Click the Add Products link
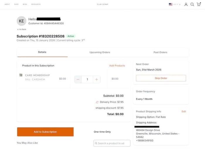The width and height of the screenshot is (205, 149). (117, 66)
